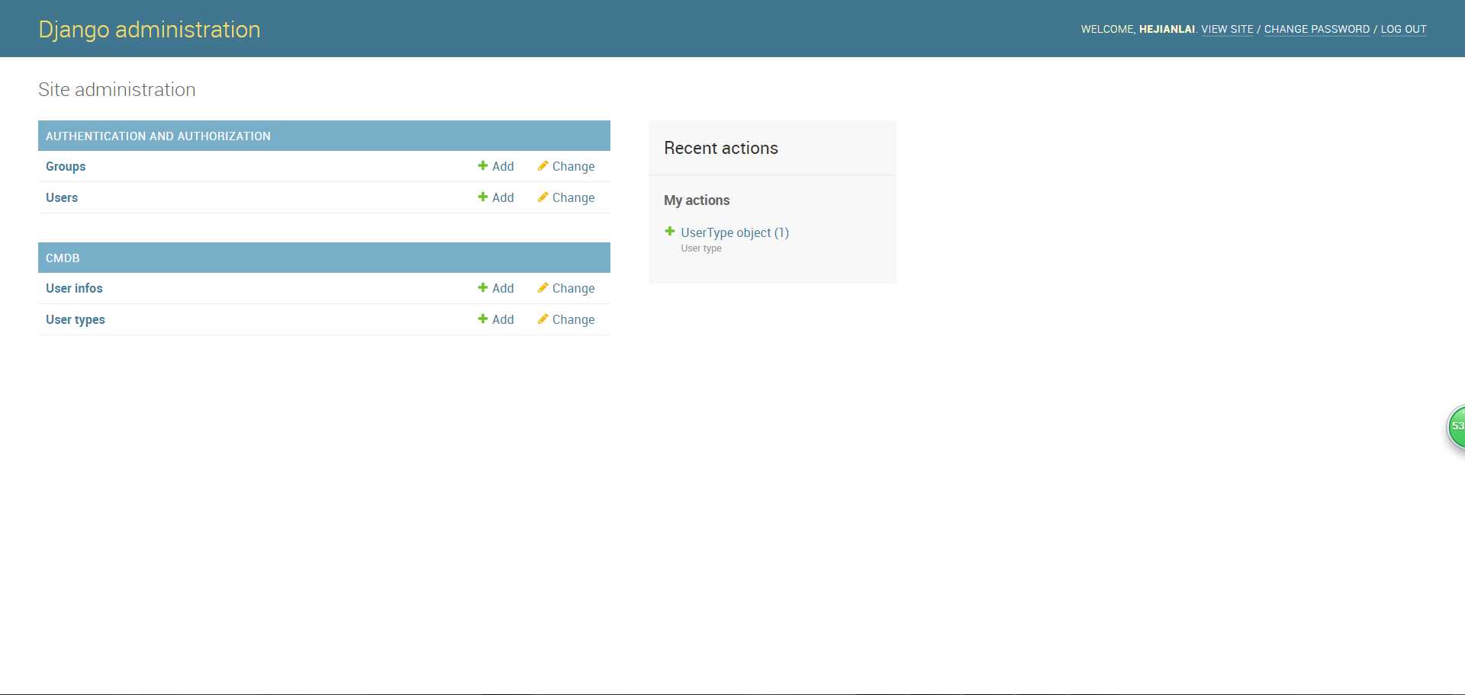Screen dimensions: 1465x695
Task: Click View Site in the header
Action: 1227,29
